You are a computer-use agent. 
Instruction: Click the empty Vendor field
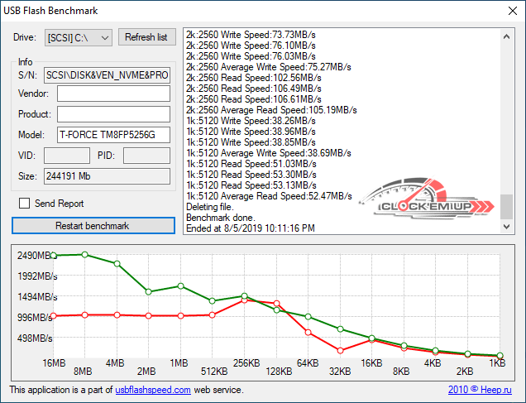click(x=113, y=94)
